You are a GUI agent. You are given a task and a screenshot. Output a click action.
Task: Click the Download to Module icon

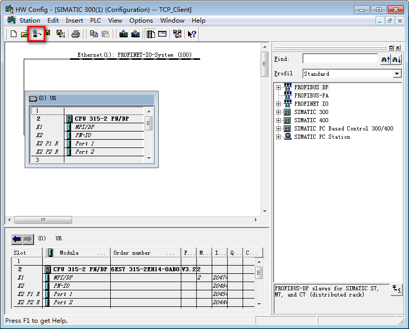(x=124, y=34)
